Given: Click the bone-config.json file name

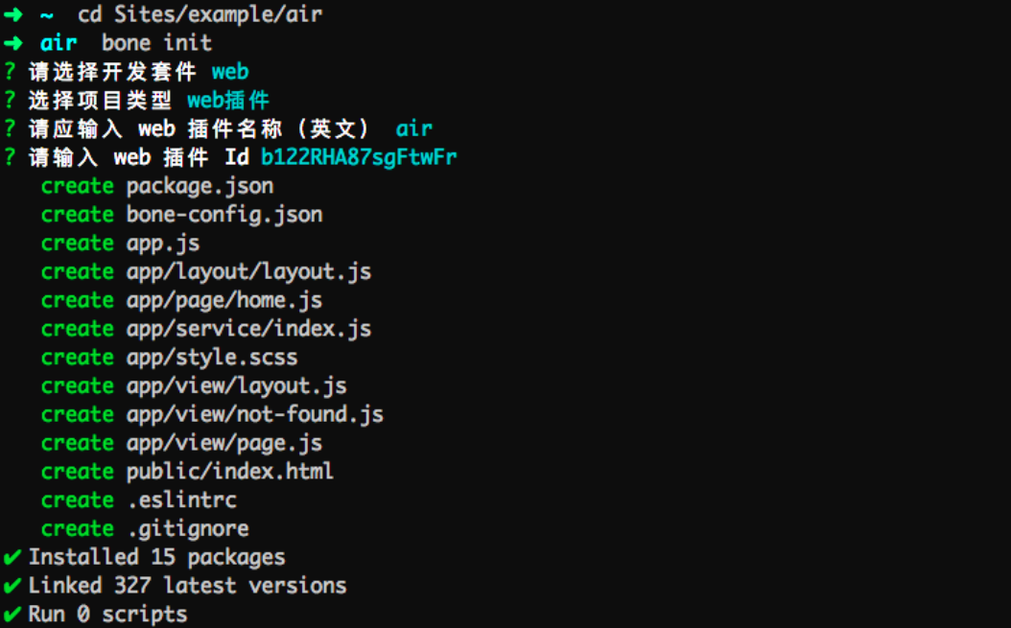Looking at the screenshot, I should tap(224, 215).
